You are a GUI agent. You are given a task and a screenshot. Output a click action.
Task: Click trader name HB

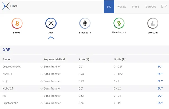4,96
